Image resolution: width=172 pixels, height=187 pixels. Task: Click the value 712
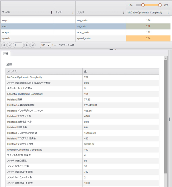tap(86, 172)
